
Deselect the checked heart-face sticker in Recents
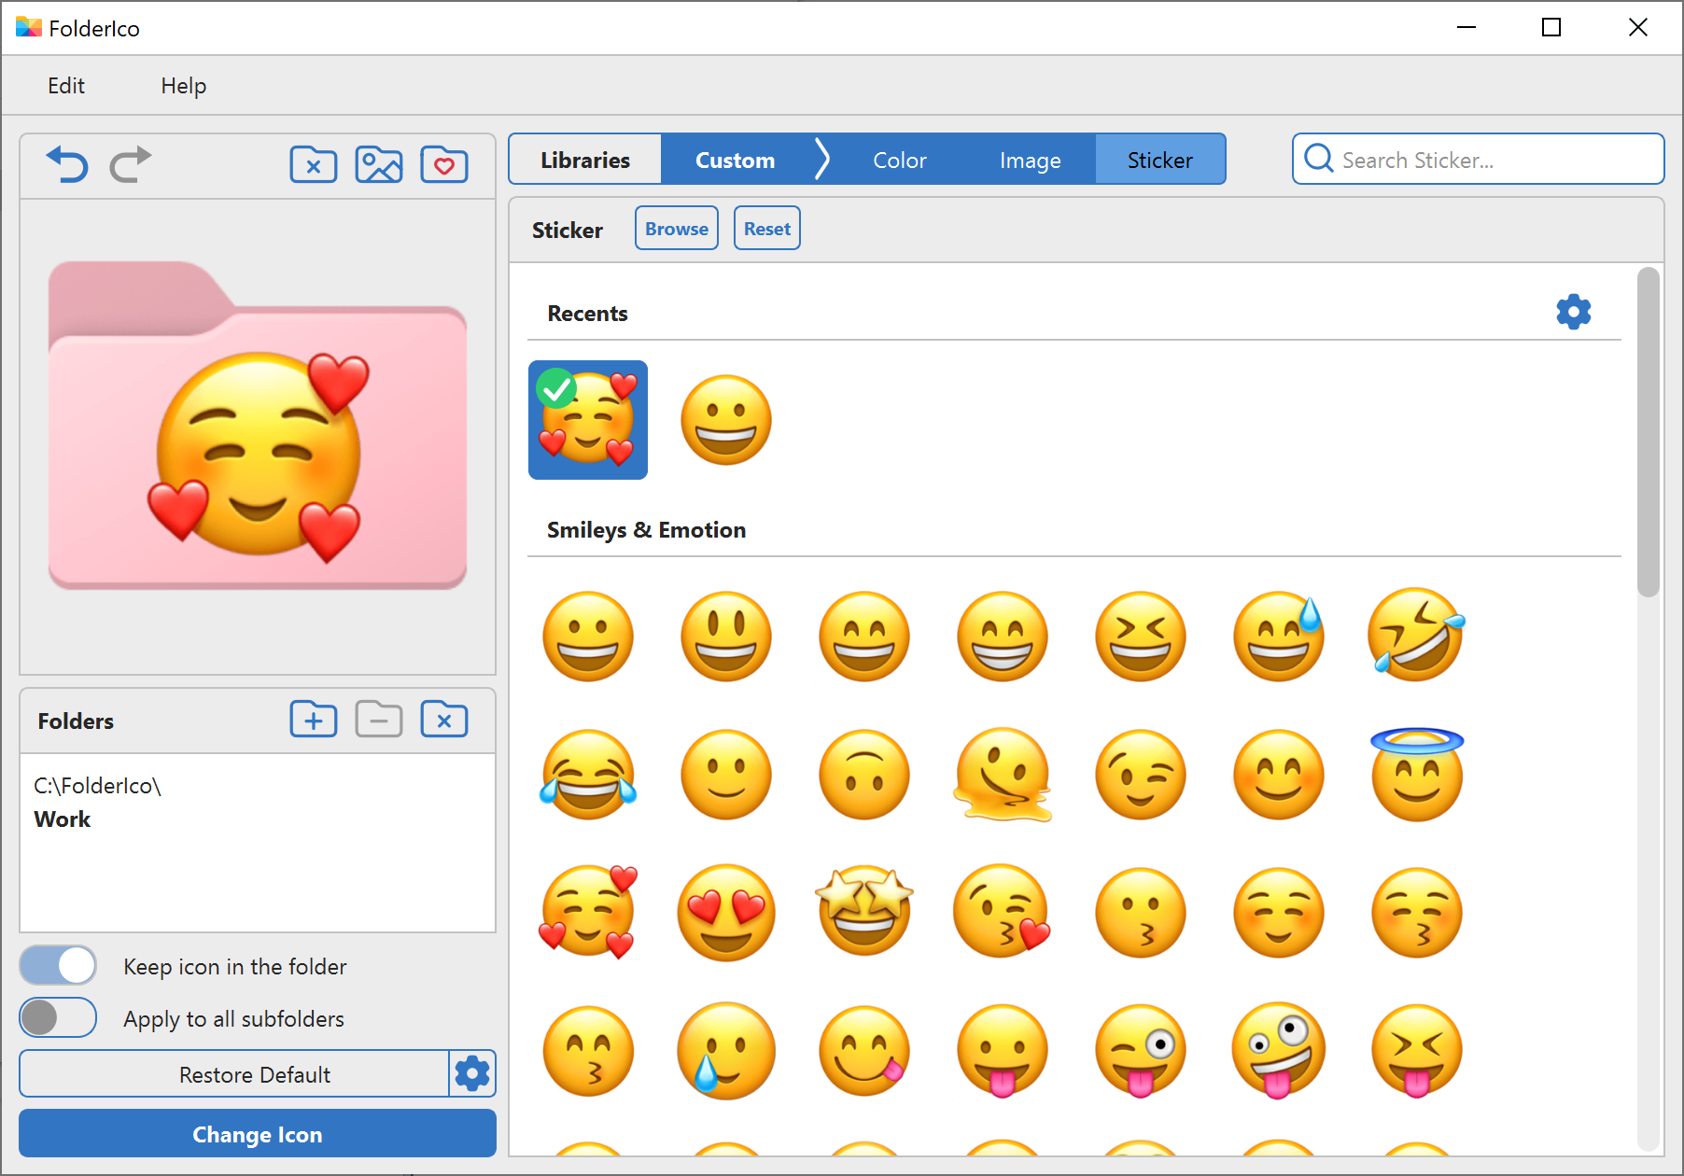[587, 420]
